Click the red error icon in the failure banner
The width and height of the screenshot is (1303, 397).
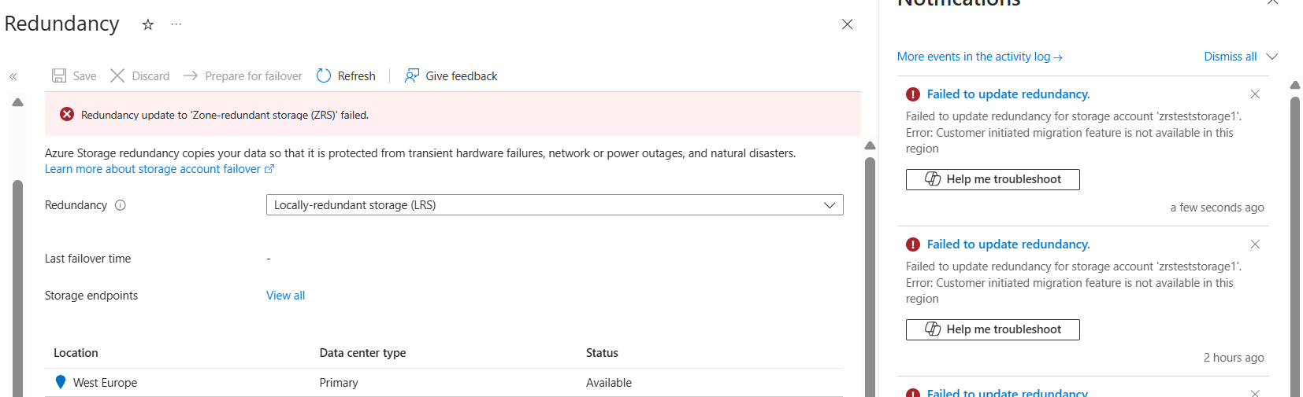click(67, 115)
